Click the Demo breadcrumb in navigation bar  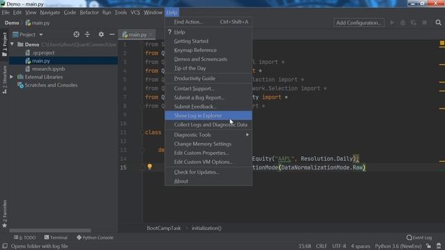point(12,23)
